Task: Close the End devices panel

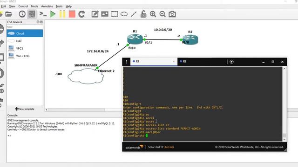Action: [x=41, y=22]
